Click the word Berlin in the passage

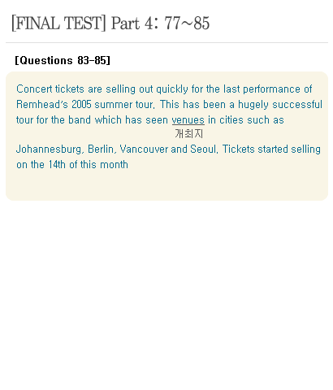click(x=102, y=149)
